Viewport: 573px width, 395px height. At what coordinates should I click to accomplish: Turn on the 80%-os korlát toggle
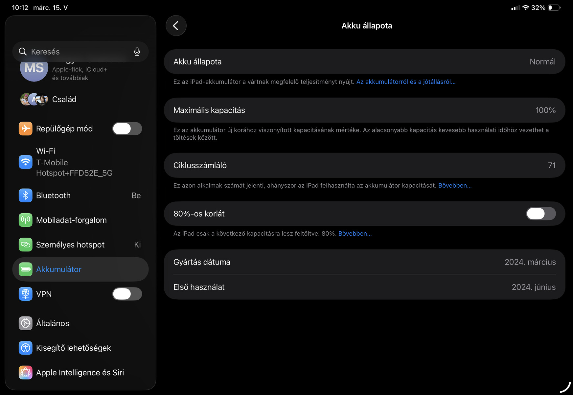(541, 214)
